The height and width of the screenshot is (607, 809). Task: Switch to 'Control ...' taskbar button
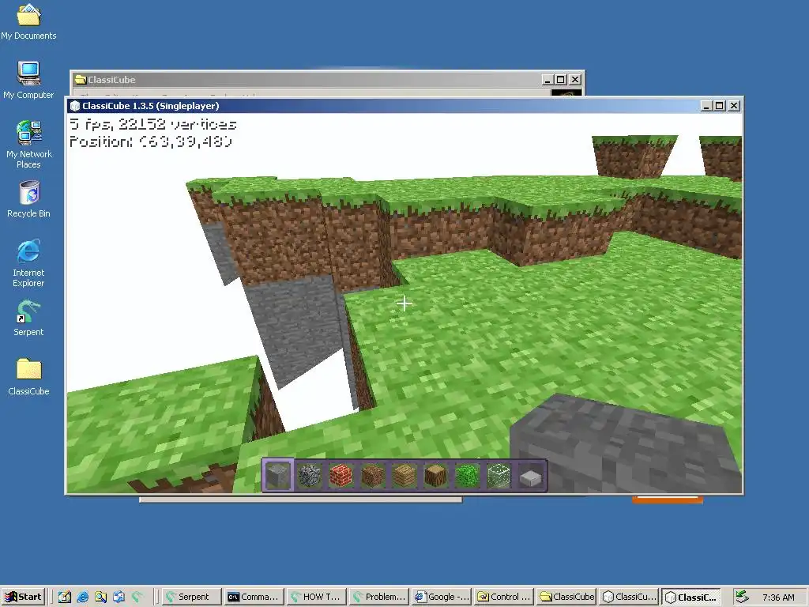[504, 597]
